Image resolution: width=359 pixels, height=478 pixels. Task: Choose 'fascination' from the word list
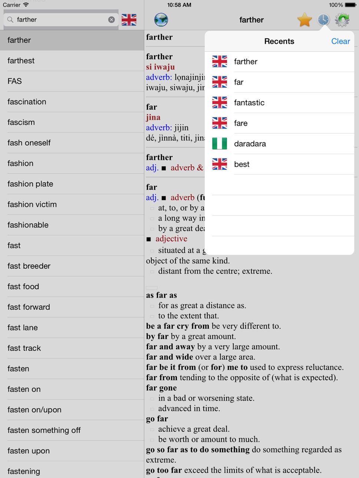pos(72,102)
